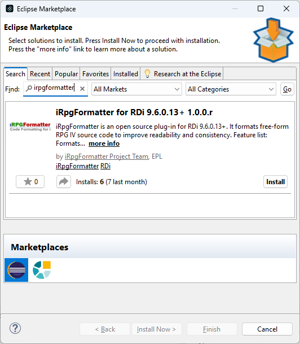Share the iRpgFormatter solution via arrow icon
Screen dimensions: 300x344
pyautogui.click(x=64, y=182)
